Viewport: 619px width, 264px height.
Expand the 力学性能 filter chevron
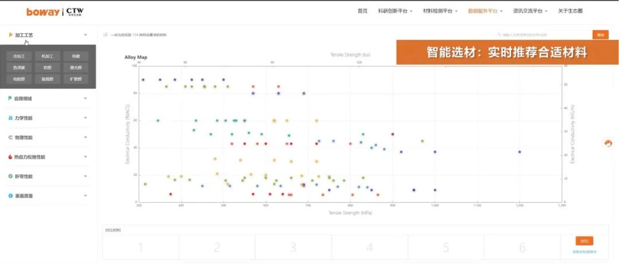click(x=85, y=117)
